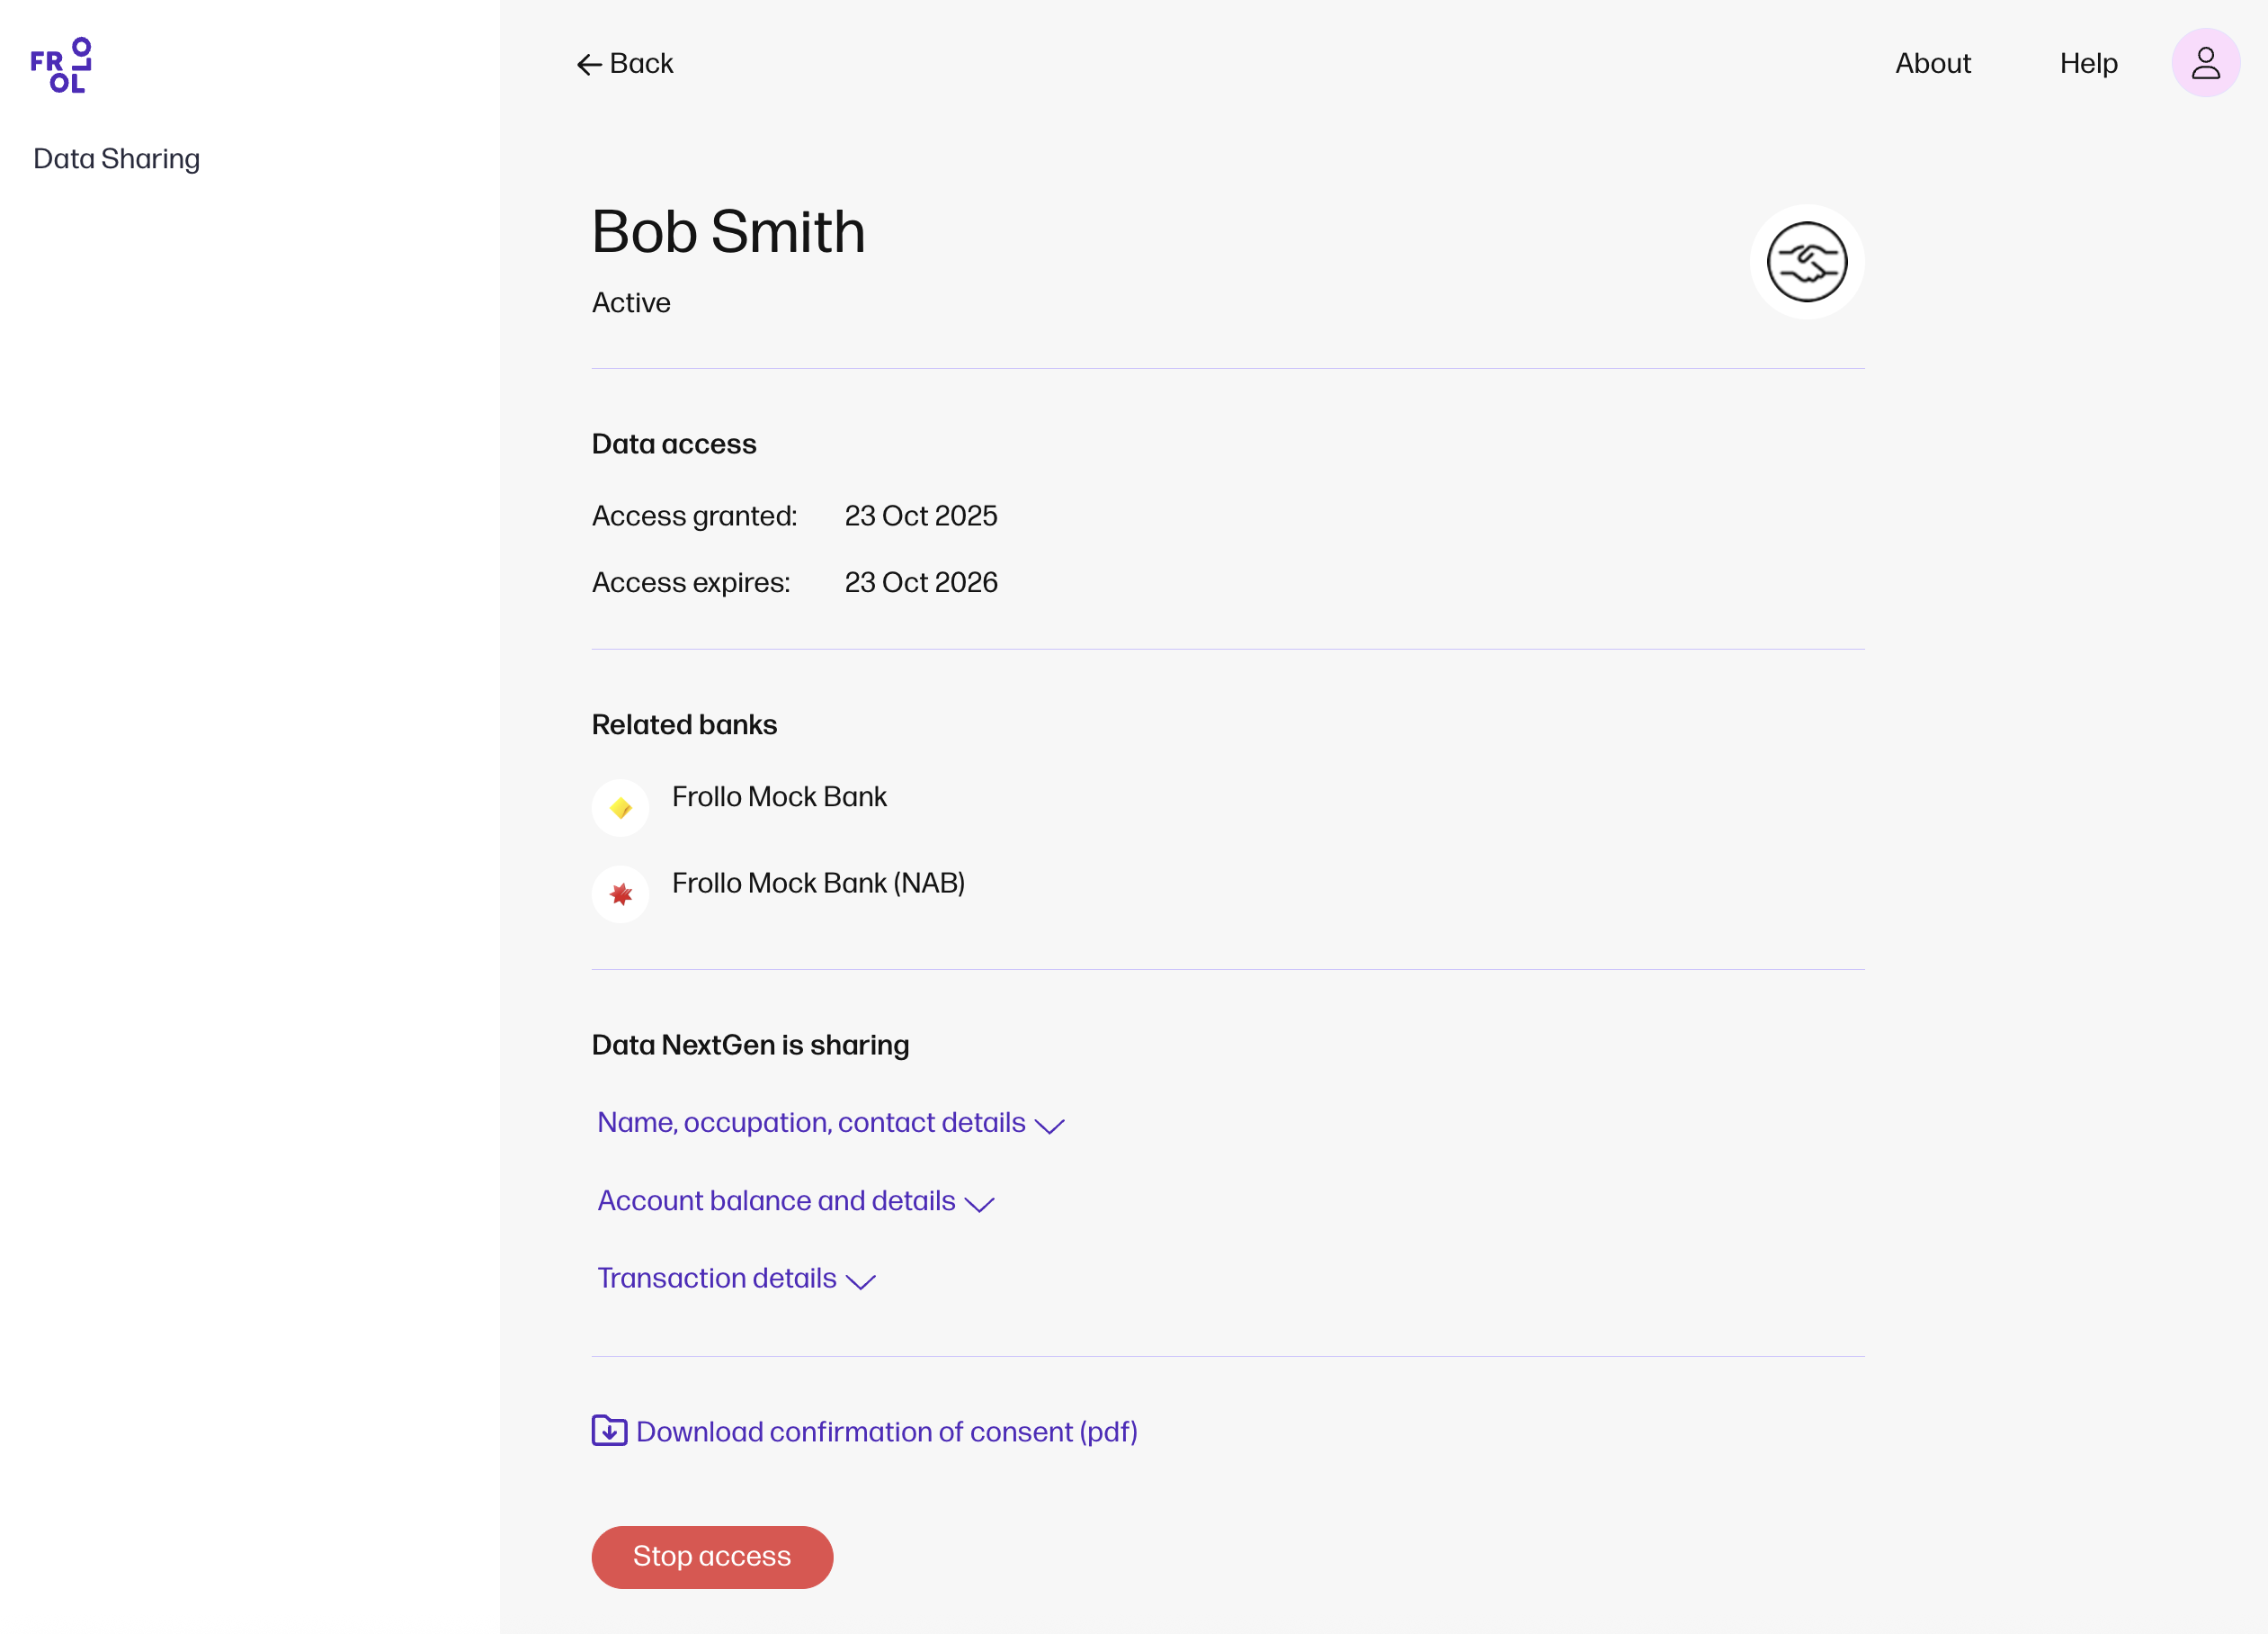The height and width of the screenshot is (1634, 2268).
Task: Click the yellow diamond Frollo Mock Bank icon
Action: 620,807
